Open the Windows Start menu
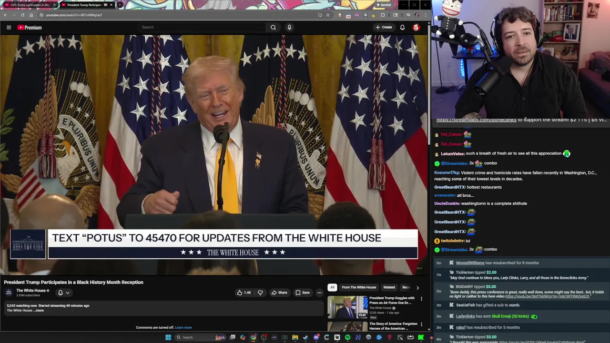 point(168,337)
